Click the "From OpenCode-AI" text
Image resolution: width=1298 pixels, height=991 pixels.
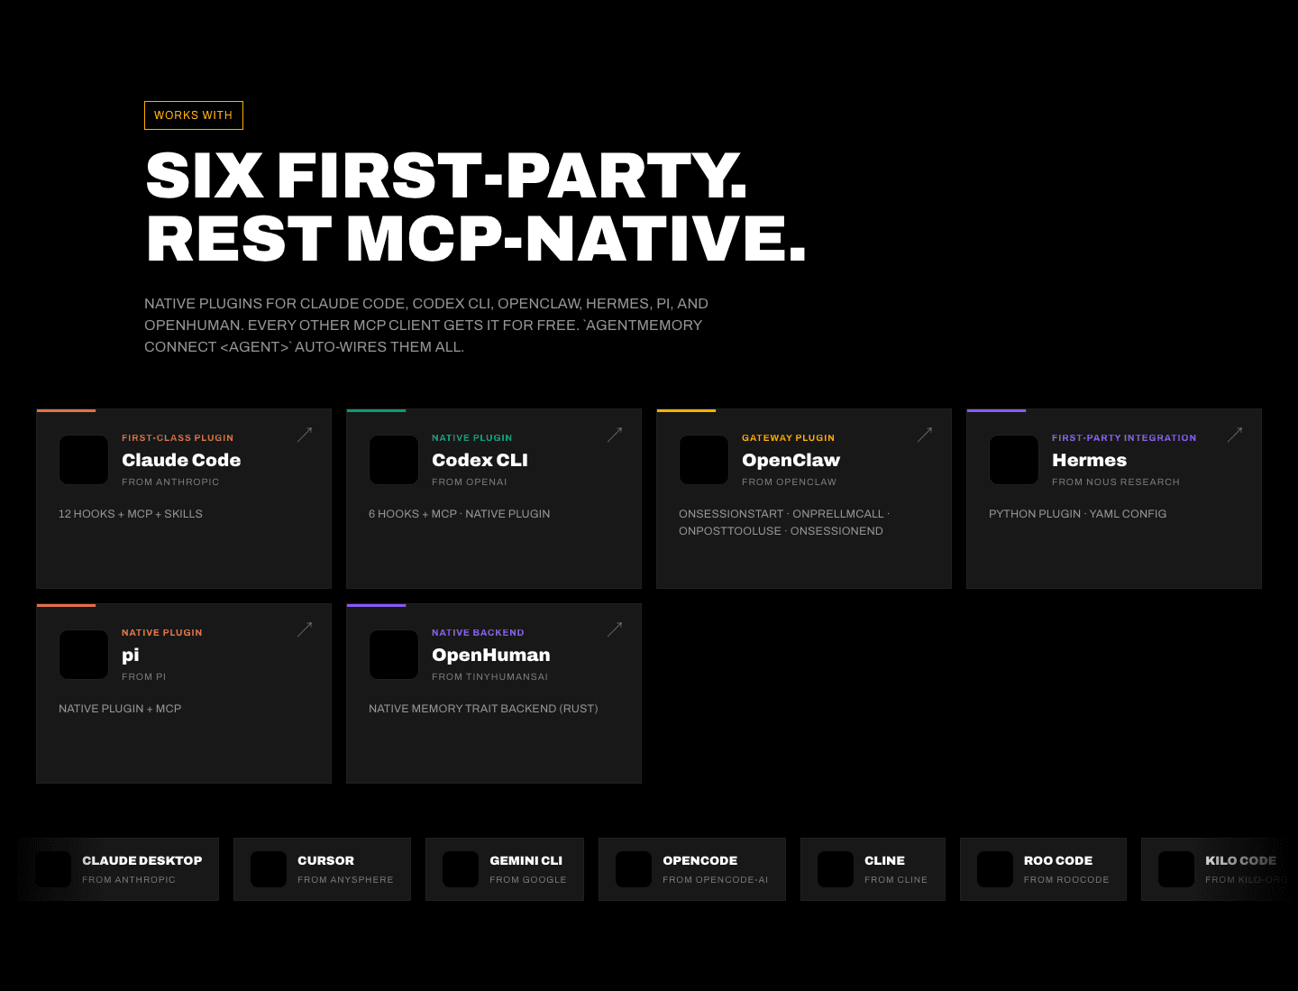coord(716,880)
